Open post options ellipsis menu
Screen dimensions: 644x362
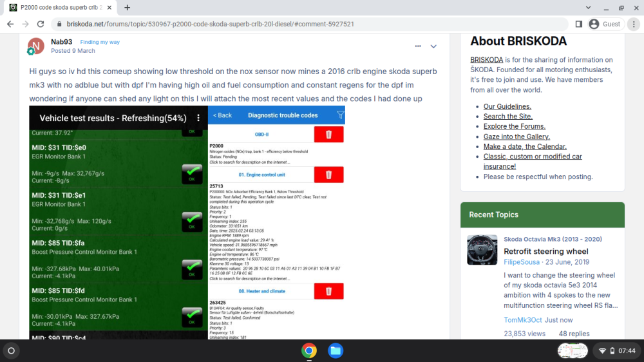418,46
